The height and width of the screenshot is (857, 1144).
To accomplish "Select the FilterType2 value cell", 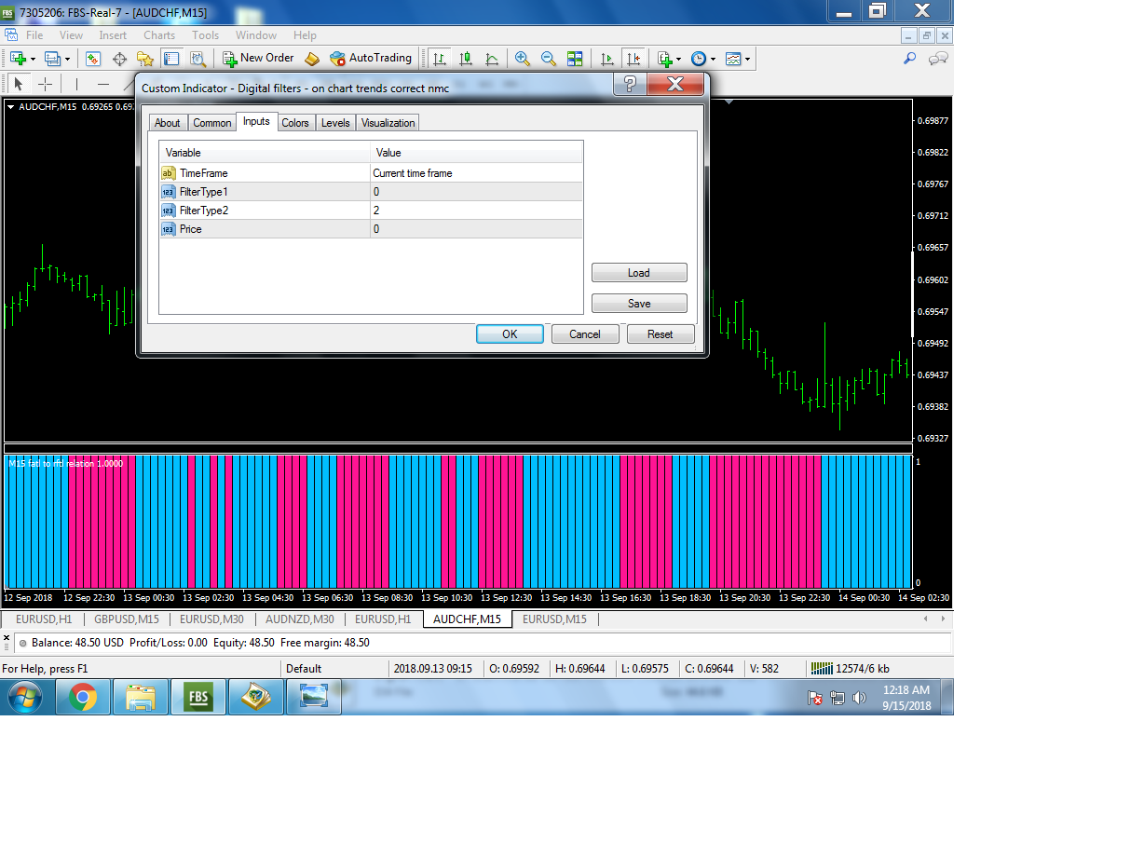I will 476,211.
